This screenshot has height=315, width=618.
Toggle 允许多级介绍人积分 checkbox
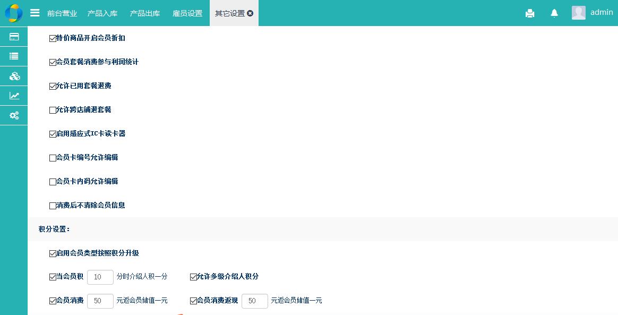(193, 277)
